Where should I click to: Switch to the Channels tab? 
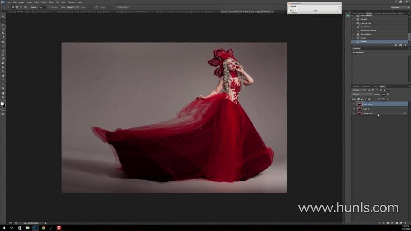pyautogui.click(x=355, y=86)
